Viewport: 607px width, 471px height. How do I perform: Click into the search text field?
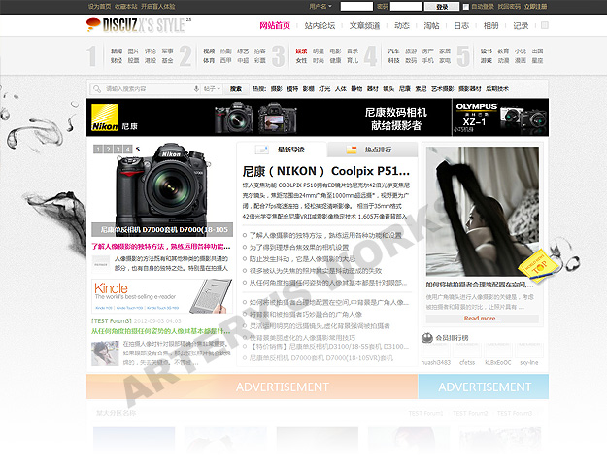tap(148, 88)
